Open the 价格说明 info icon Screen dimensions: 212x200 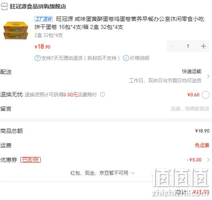(126, 58)
